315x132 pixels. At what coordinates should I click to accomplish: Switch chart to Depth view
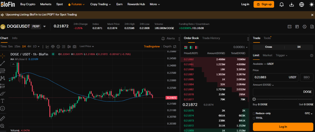[x=167, y=46]
